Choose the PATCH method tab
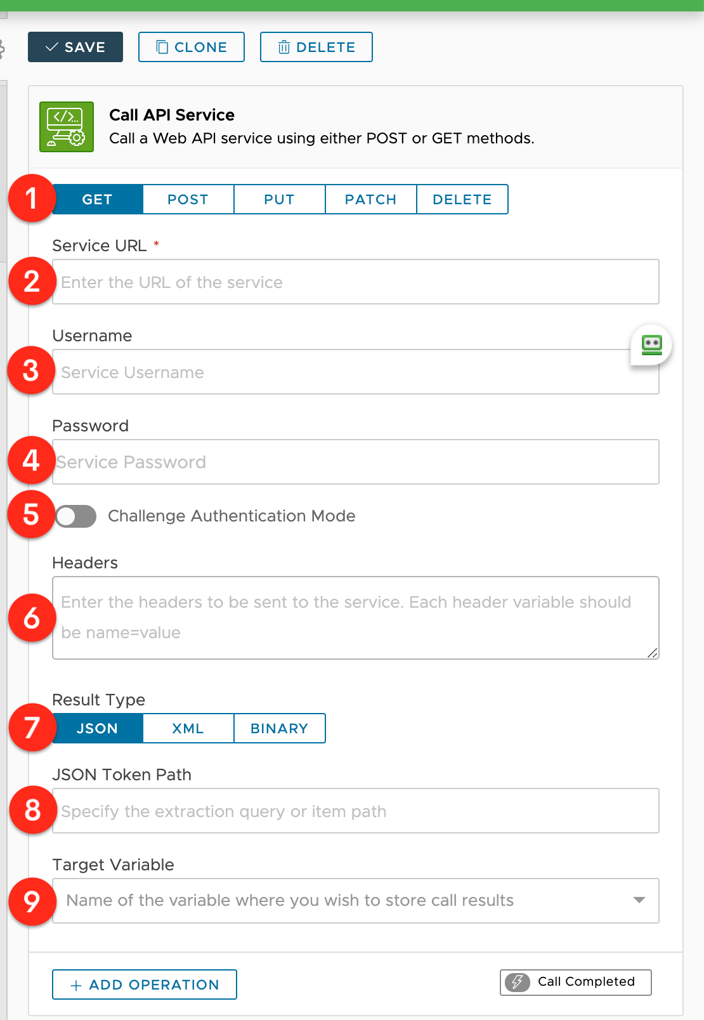Screen dimensions: 704x1020 (371, 199)
